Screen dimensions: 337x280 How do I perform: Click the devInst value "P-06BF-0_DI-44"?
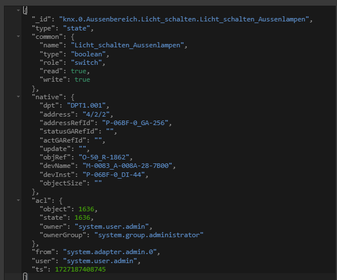click(113, 175)
